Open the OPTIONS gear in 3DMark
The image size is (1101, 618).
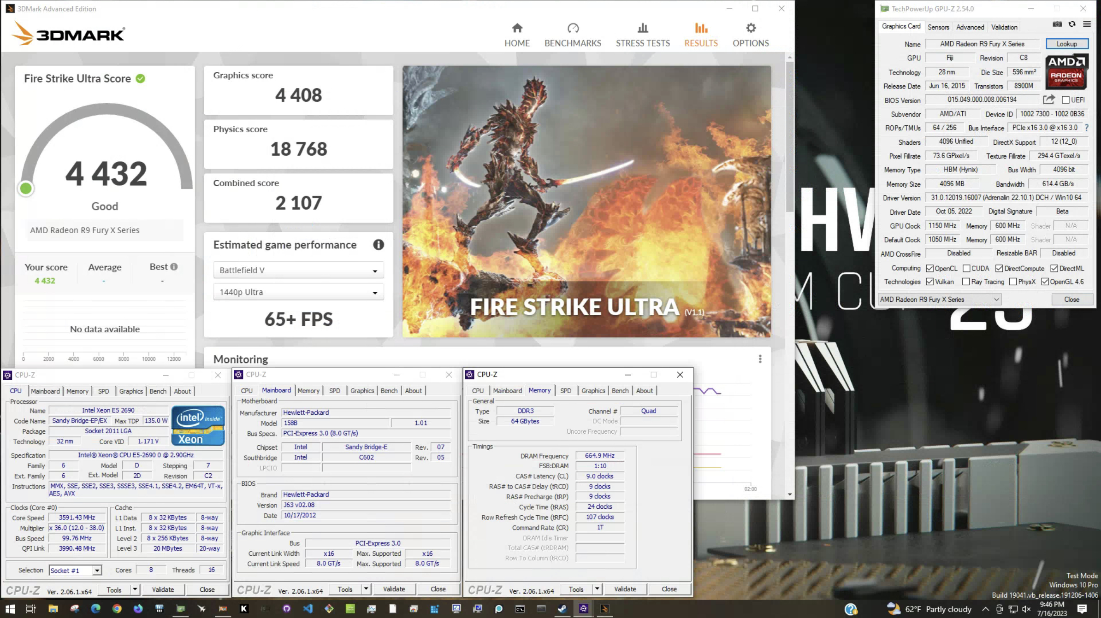tap(751, 35)
